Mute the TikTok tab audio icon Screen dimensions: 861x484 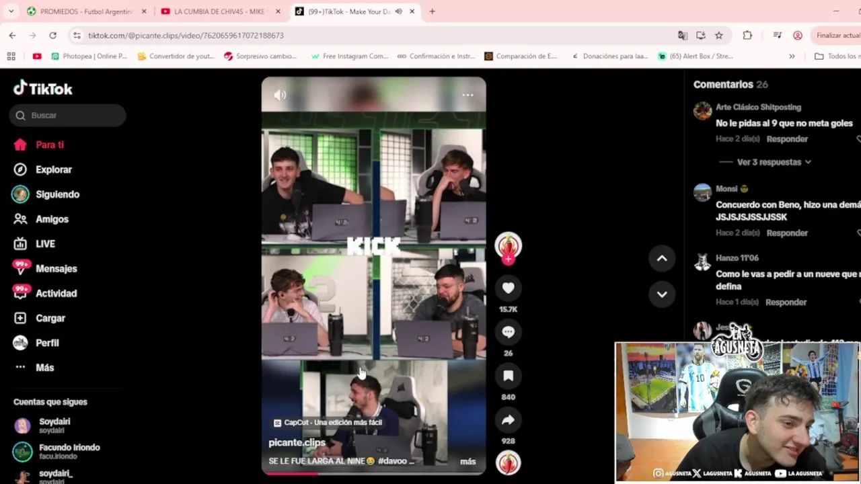click(398, 11)
